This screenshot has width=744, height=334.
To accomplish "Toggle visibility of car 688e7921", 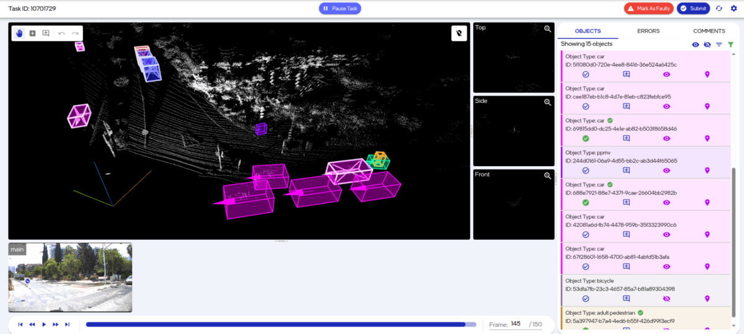I will click(x=666, y=203).
